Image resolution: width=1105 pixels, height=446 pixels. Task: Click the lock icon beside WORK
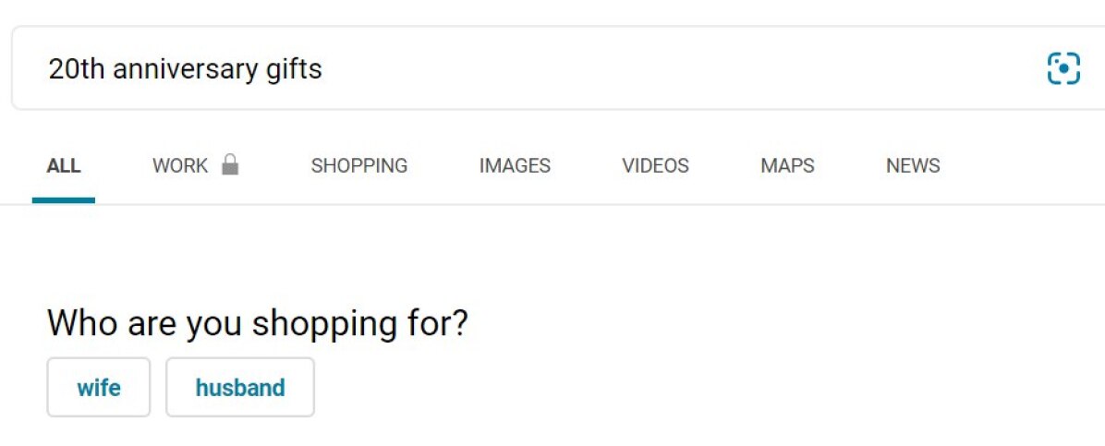[230, 165]
